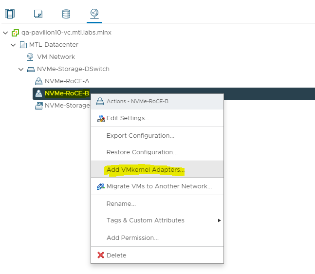The image size is (315, 274).
Task: Open the Tags & Custom Attributes submenu
Action: click(x=157, y=220)
